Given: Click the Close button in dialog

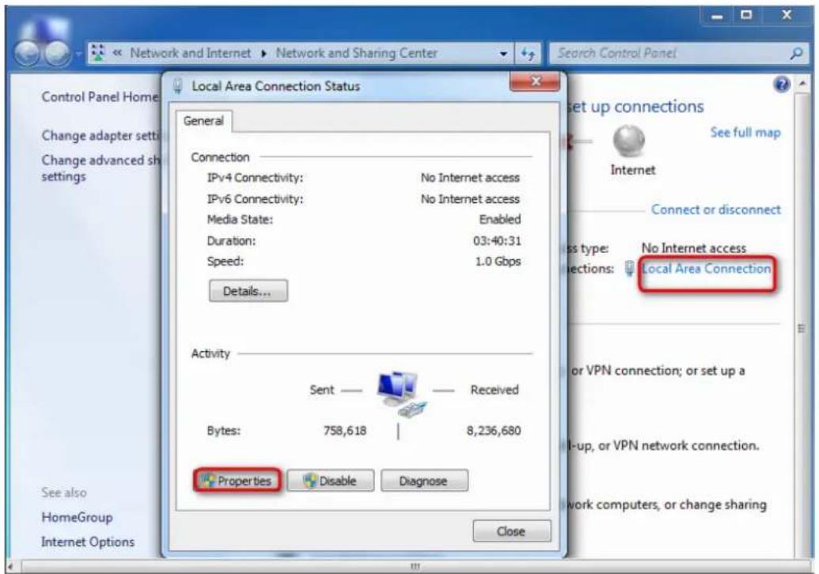Looking at the screenshot, I should pyautogui.click(x=511, y=531).
